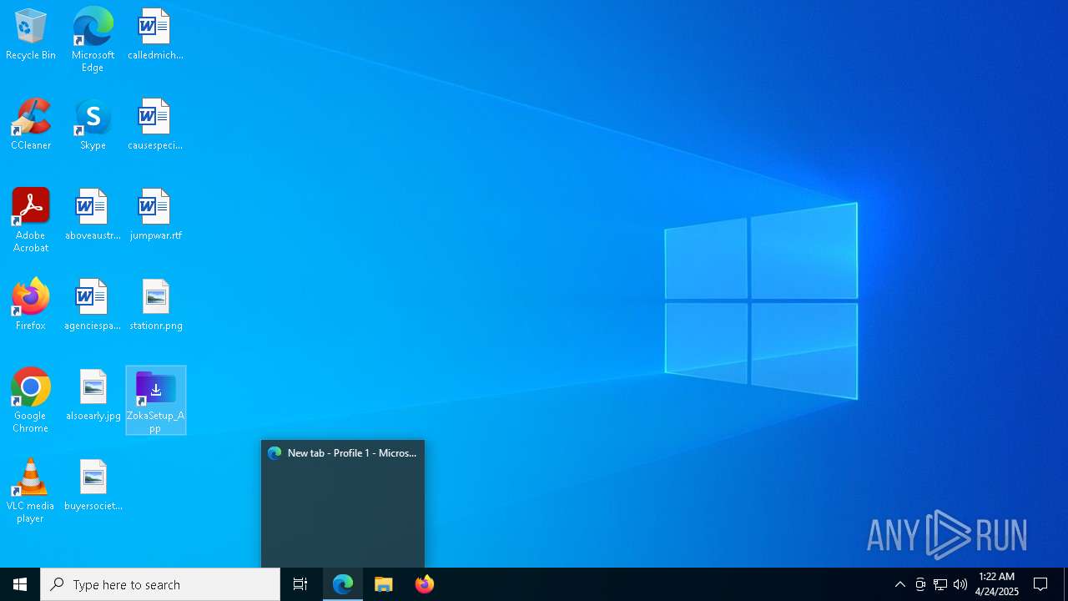Click the Meet Now tray icon
Viewport: 1068px width, 601px height.
click(920, 584)
